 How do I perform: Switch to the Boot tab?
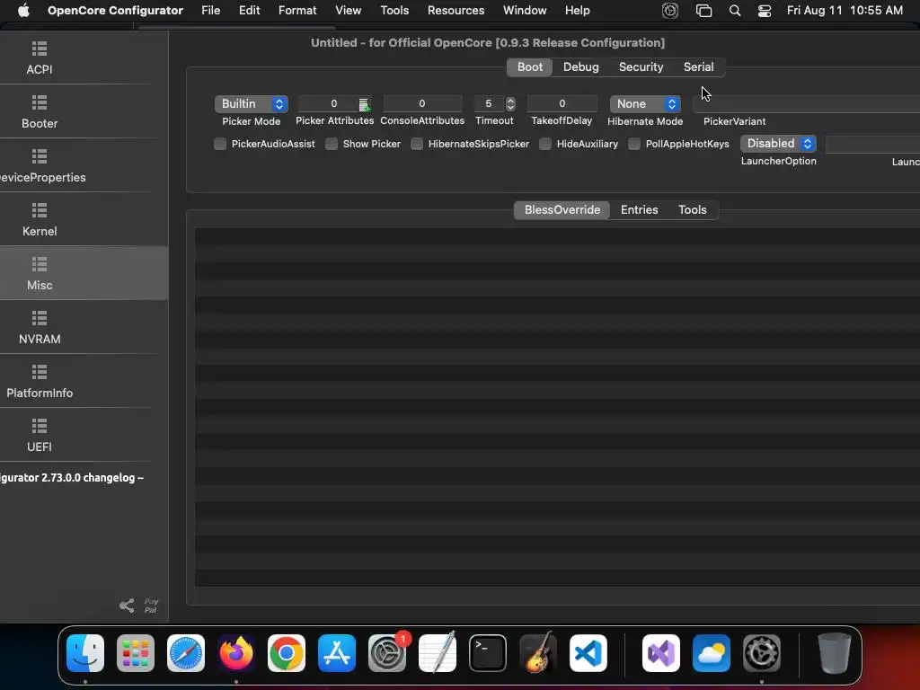530,66
